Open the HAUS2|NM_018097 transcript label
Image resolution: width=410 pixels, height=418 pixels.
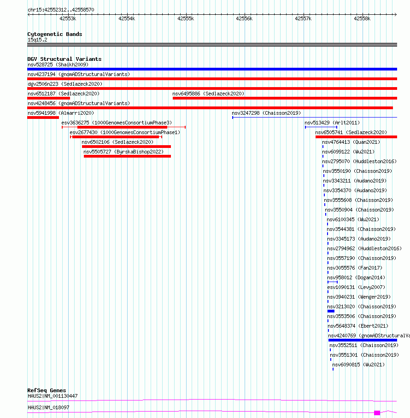click(48, 407)
